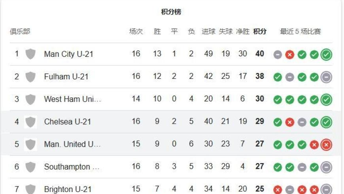The width and height of the screenshot is (344, 194).
Task: Click the 积分榜 title heading
Action: (x=171, y=11)
